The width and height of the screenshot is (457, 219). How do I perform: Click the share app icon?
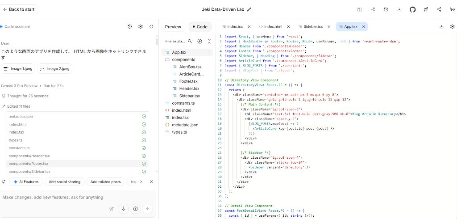point(439,9)
